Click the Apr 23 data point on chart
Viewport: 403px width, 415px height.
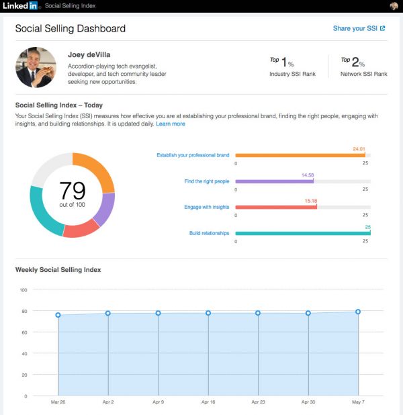pyautogui.click(x=258, y=313)
